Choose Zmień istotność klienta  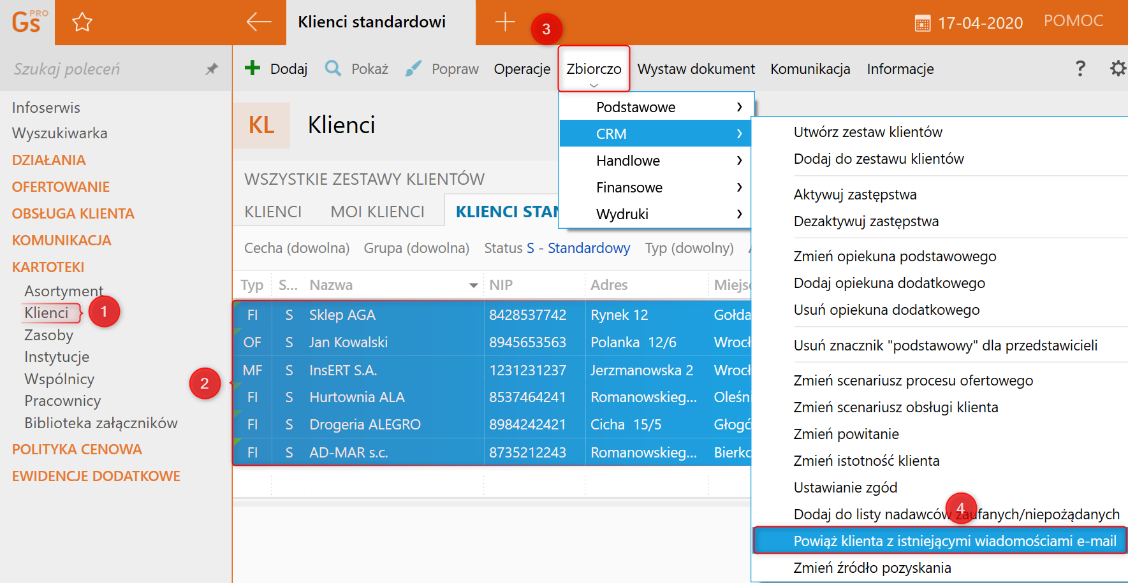pos(867,461)
